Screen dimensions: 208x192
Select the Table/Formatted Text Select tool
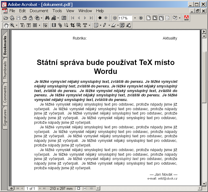coord(35,25)
